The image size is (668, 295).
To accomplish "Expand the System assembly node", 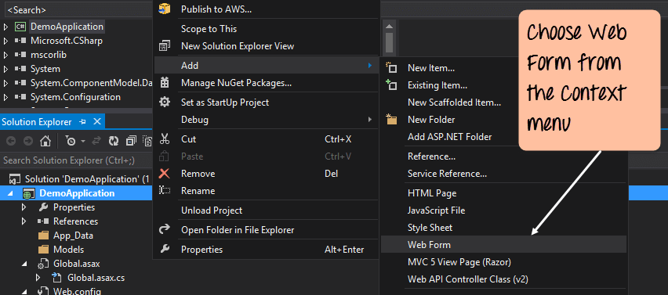I will point(5,69).
